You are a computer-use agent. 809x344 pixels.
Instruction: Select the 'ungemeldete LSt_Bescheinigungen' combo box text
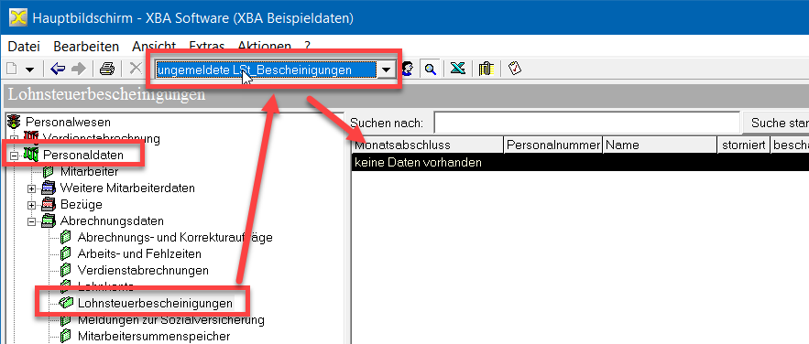point(267,70)
